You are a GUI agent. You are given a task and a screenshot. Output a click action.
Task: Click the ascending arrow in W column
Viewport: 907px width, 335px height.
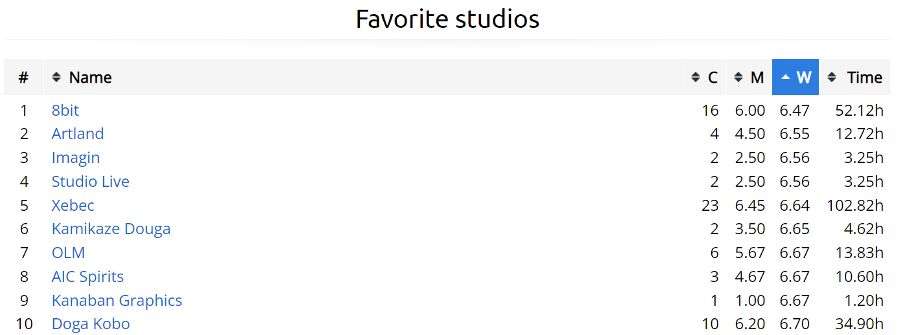click(x=786, y=78)
